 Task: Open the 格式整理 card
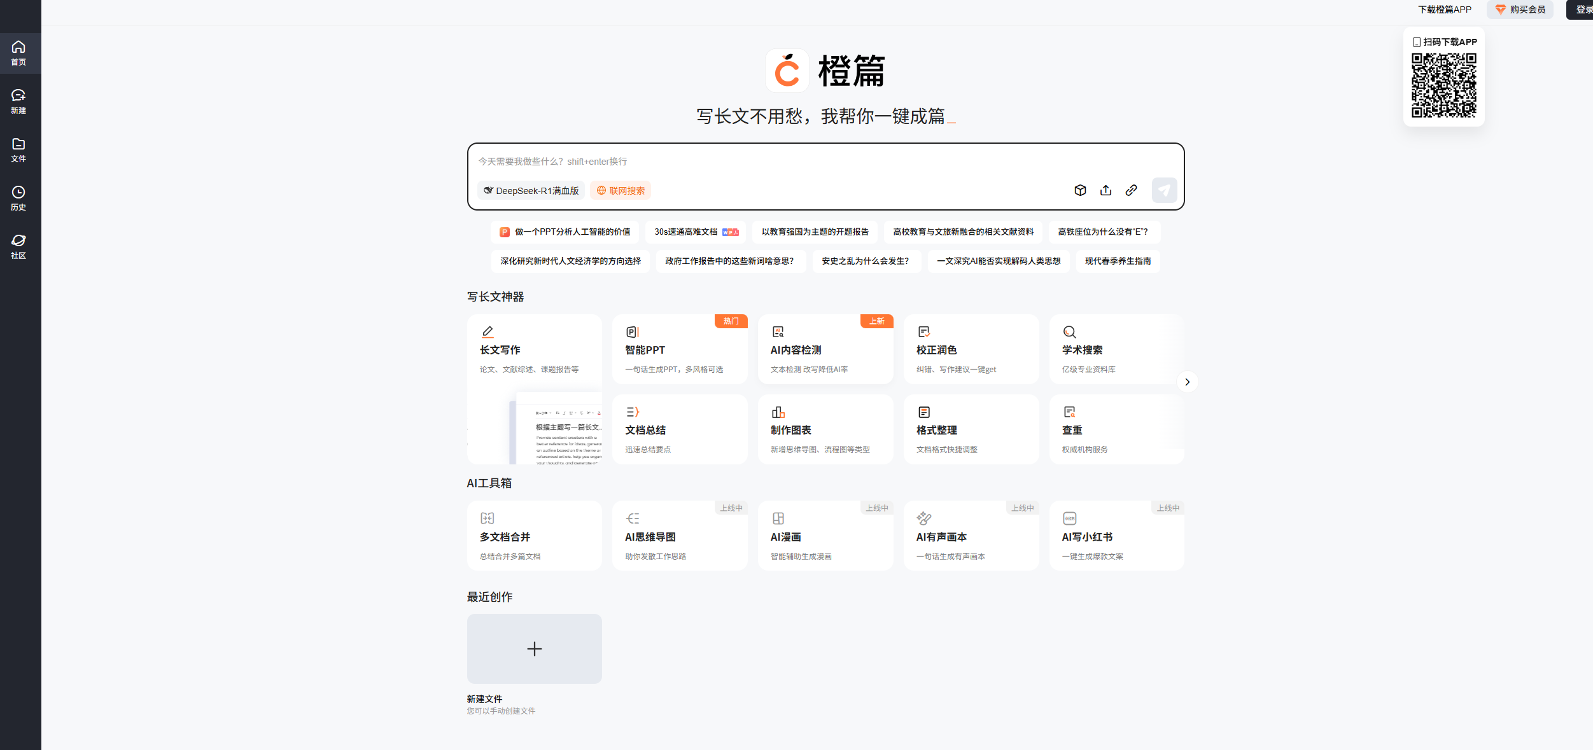971,429
